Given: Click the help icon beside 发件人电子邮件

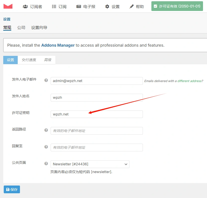Looking at the screenshot, I should [x=46, y=80].
